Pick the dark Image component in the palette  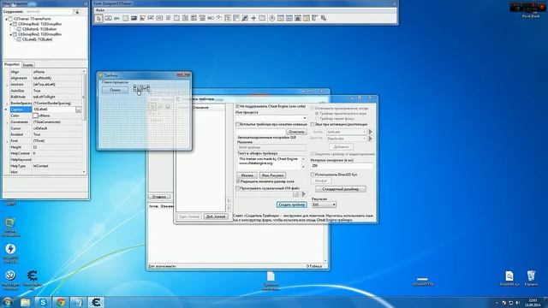[x=134, y=18]
